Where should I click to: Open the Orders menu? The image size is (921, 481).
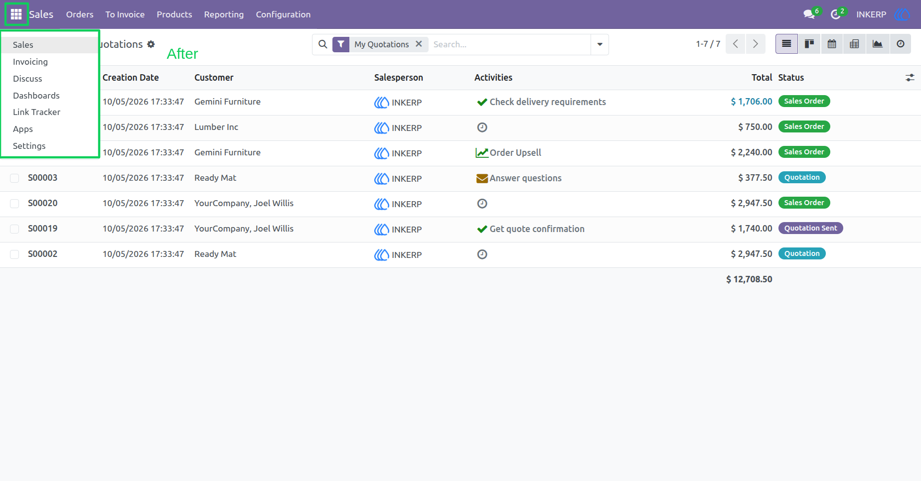80,14
